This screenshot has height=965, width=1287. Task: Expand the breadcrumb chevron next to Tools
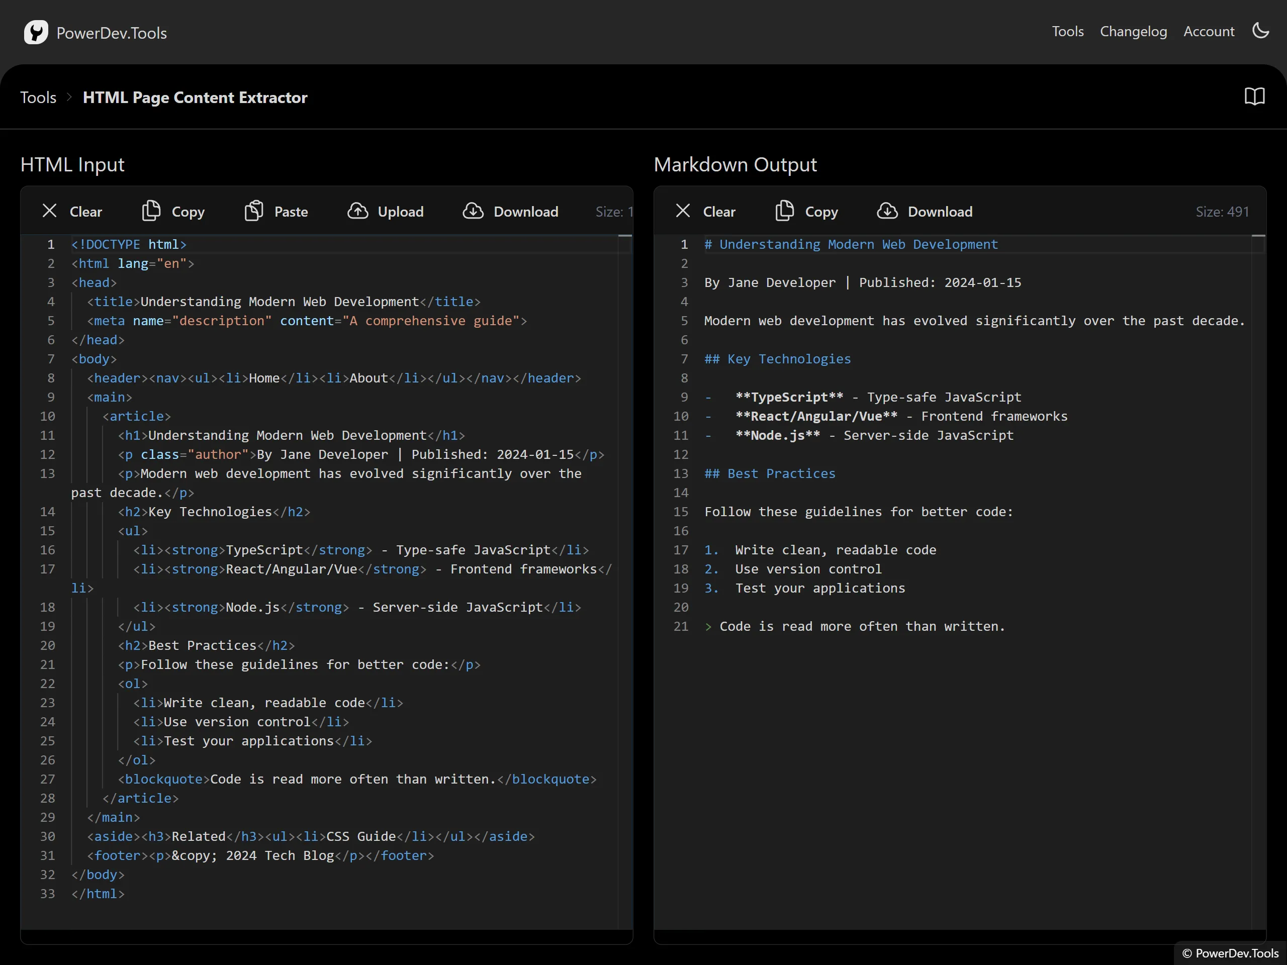pyautogui.click(x=69, y=97)
